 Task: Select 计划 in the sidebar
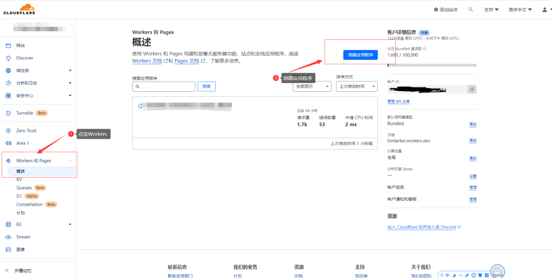click(20, 213)
